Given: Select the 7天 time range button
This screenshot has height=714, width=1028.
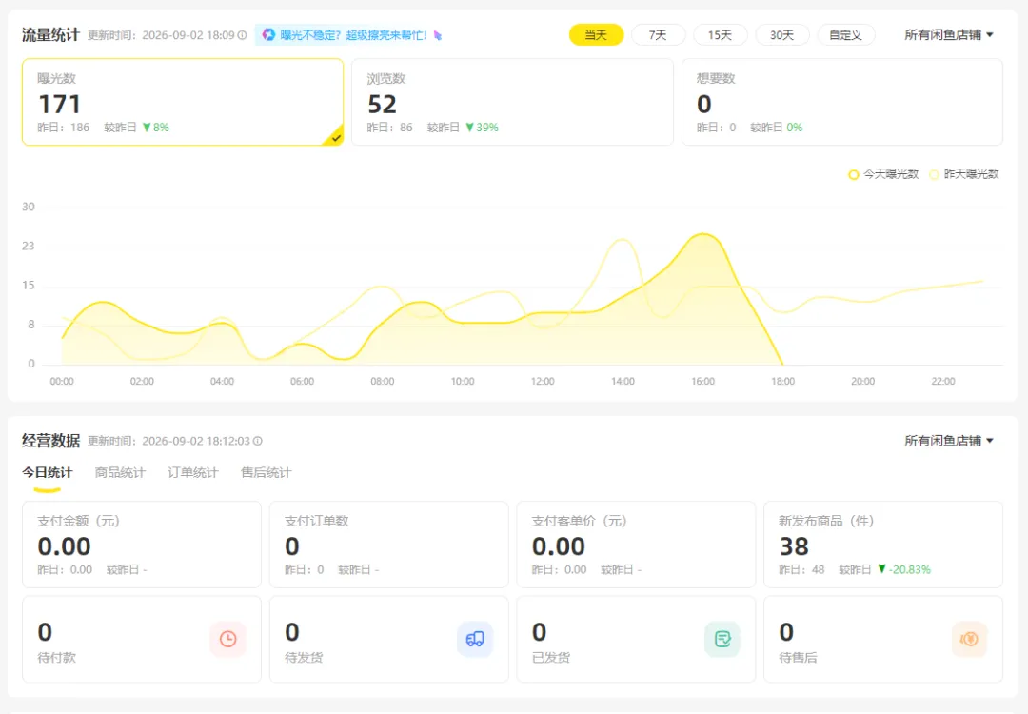Looking at the screenshot, I should (659, 35).
